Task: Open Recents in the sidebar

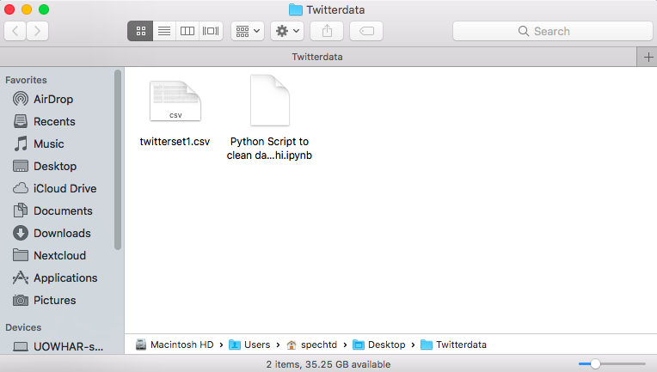Action: point(44,121)
